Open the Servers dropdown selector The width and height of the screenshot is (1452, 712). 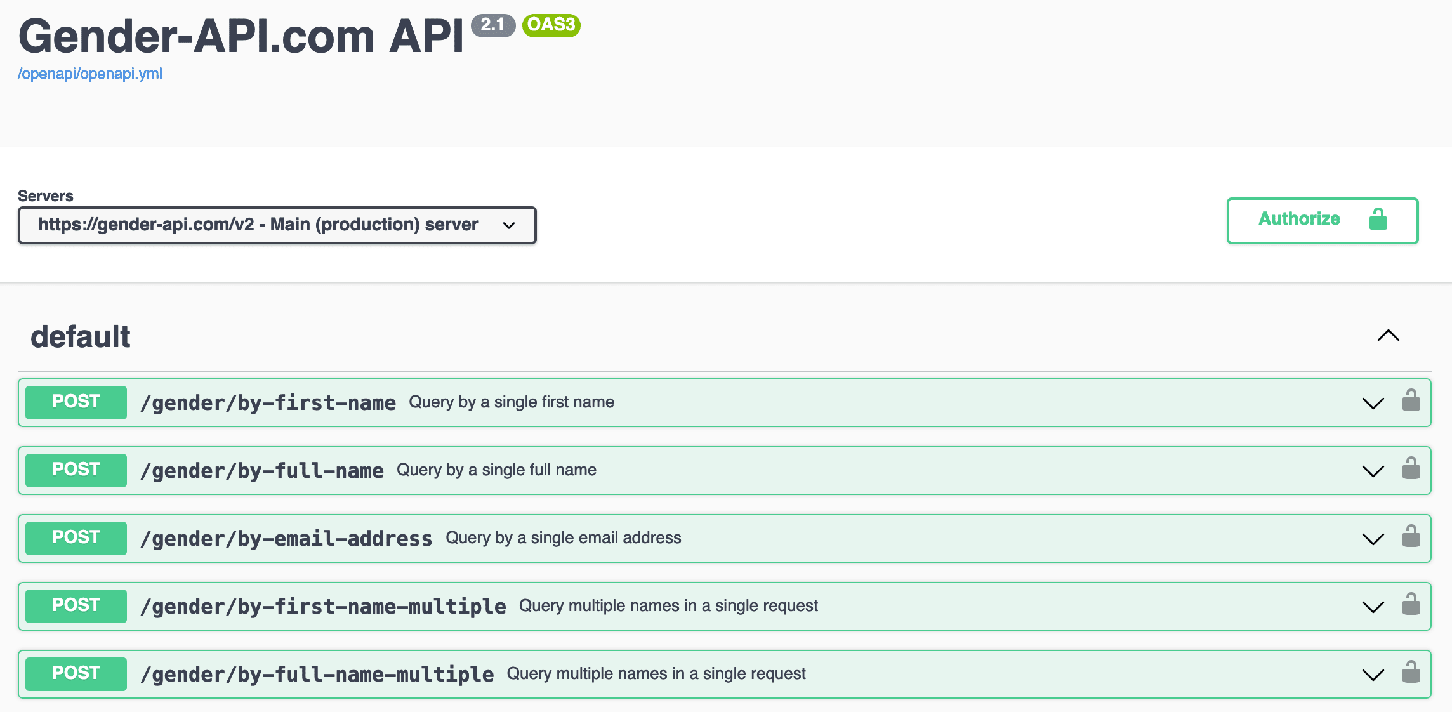pos(277,225)
